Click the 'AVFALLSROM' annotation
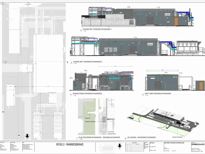The image size is (205, 154). [x=111, y=132]
